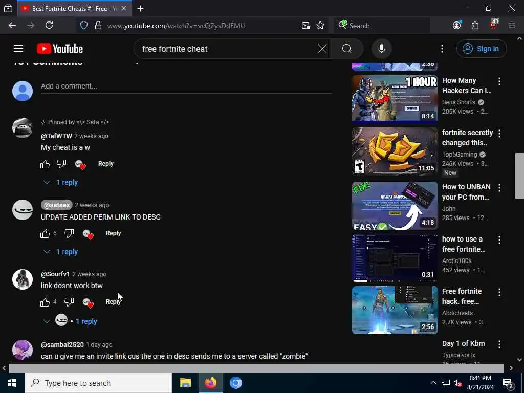Open a new browser tab
Viewport: 524px width, 393px height.
[141, 9]
